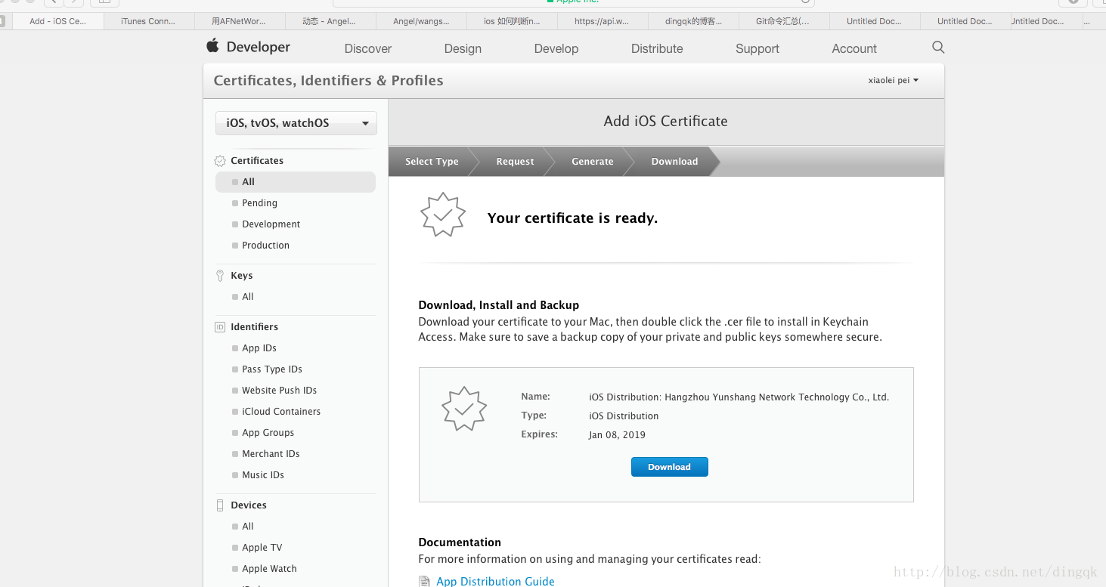Screen dimensions: 1106x587
Task: Open the xiaolei pei account dropdown
Action: pyautogui.click(x=894, y=80)
